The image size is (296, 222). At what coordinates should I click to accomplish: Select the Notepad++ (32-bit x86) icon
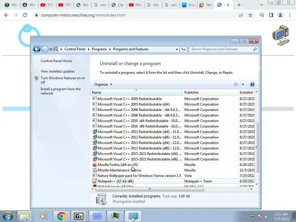tap(95, 181)
